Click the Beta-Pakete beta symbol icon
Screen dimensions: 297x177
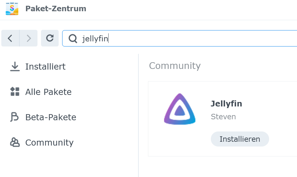[x=14, y=117]
